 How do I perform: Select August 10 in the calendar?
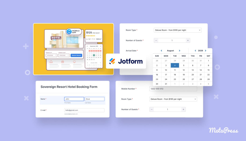[166, 70]
